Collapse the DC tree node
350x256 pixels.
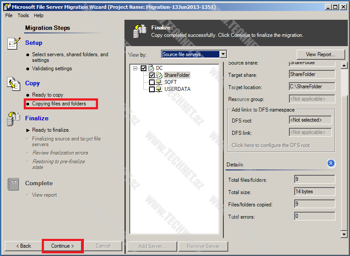click(x=135, y=68)
